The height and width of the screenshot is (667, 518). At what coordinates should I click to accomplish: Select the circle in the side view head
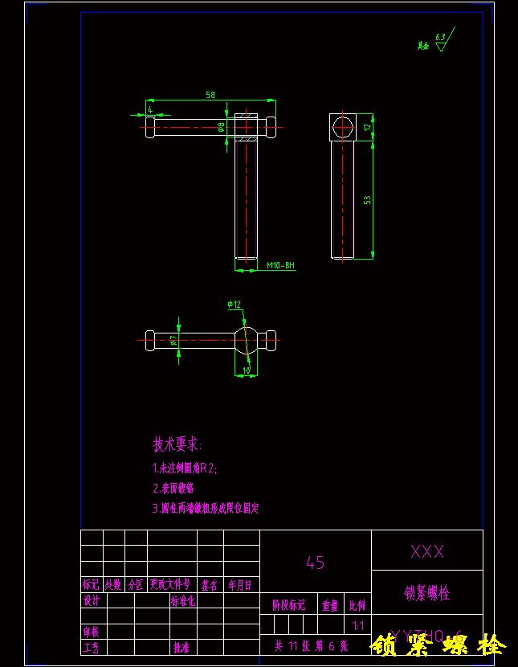pos(343,127)
